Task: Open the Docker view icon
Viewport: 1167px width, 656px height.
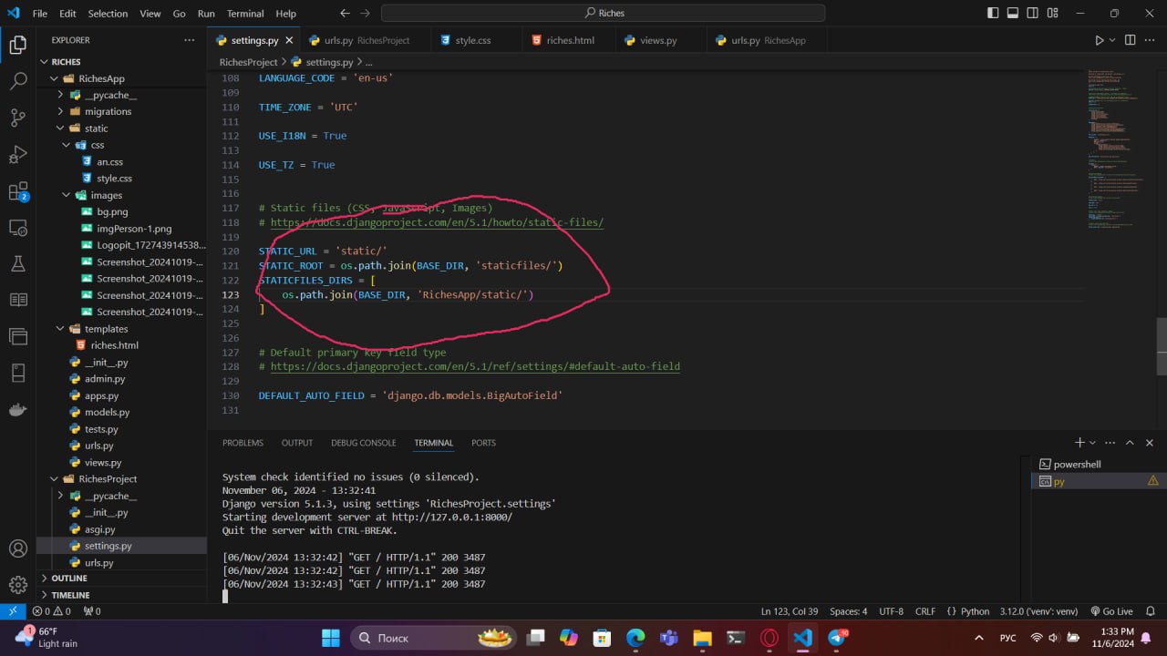Action: click(17, 409)
